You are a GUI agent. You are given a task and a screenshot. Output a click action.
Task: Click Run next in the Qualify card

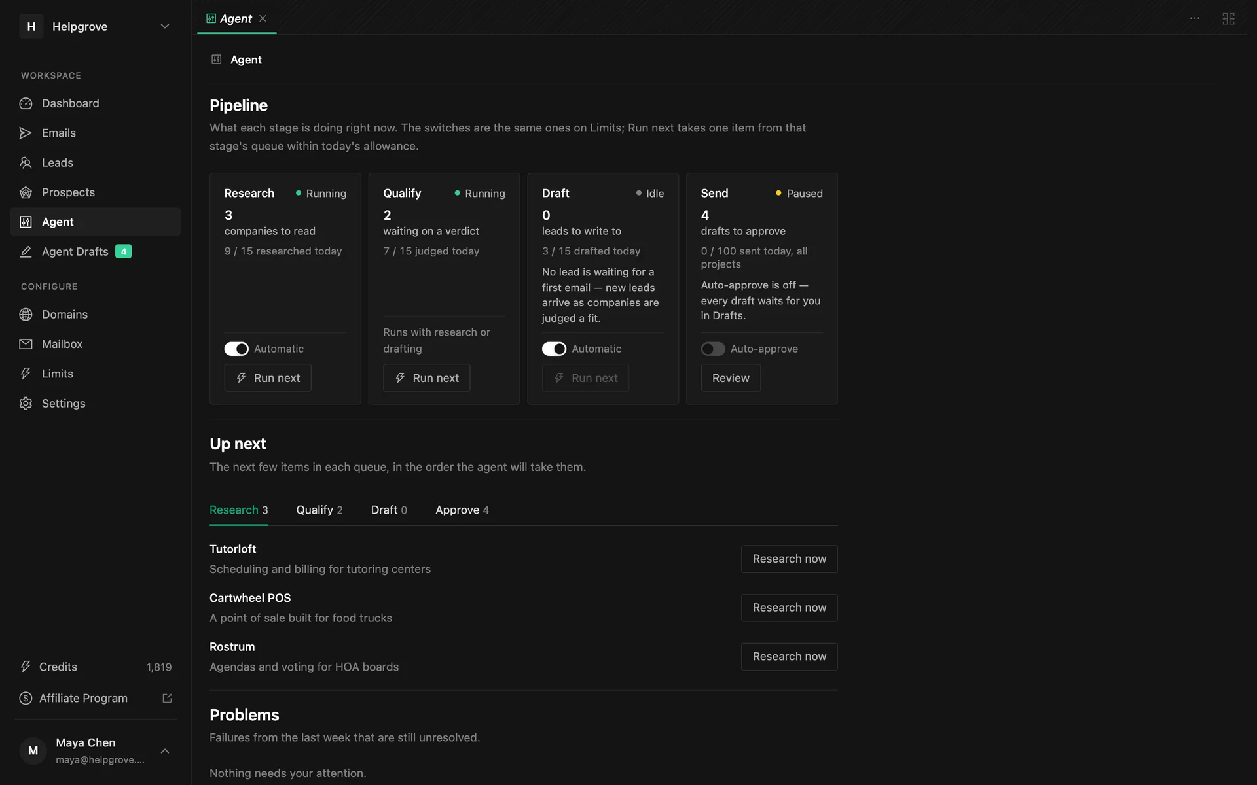427,377
